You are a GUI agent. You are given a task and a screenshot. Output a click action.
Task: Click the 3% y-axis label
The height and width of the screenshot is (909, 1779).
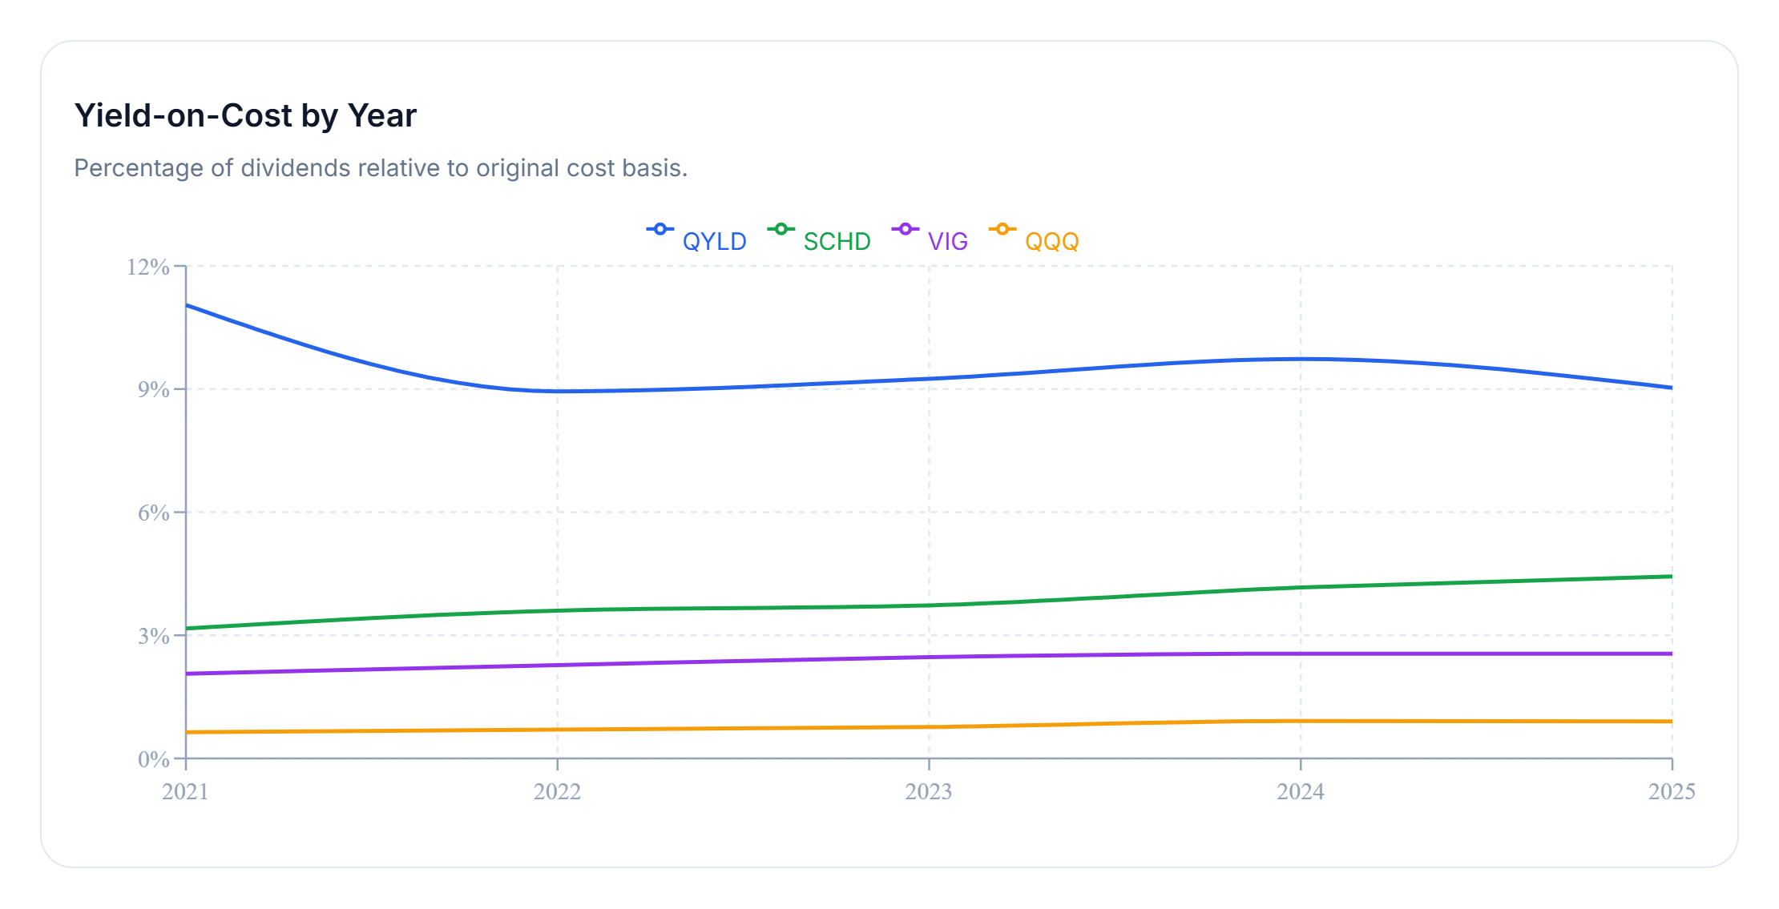pyautogui.click(x=153, y=636)
